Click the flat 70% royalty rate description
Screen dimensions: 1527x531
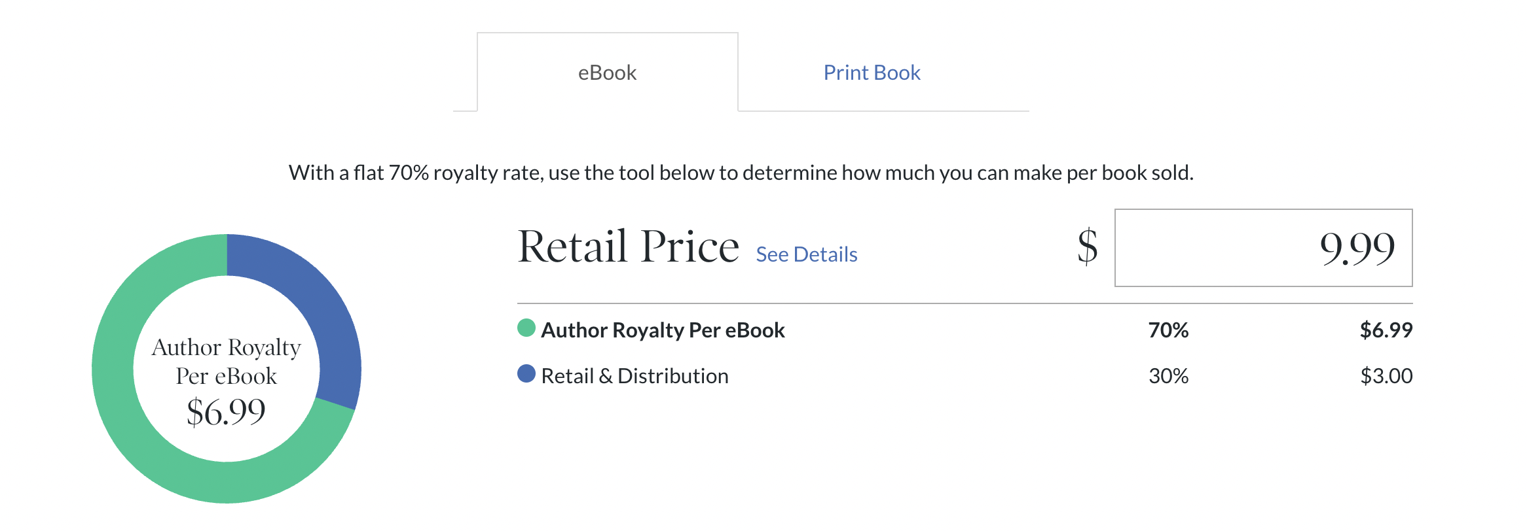point(741,173)
